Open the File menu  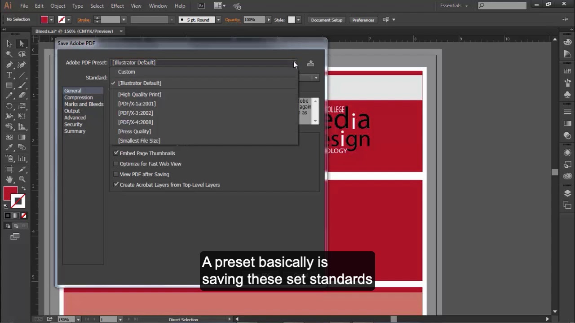pos(24,6)
